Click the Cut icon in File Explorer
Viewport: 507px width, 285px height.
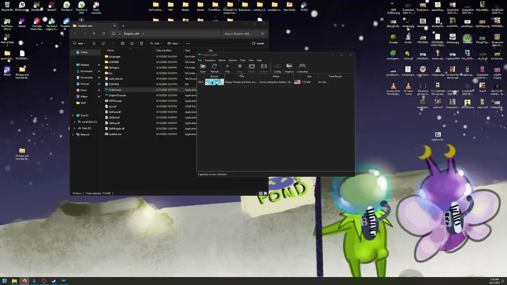94,44
